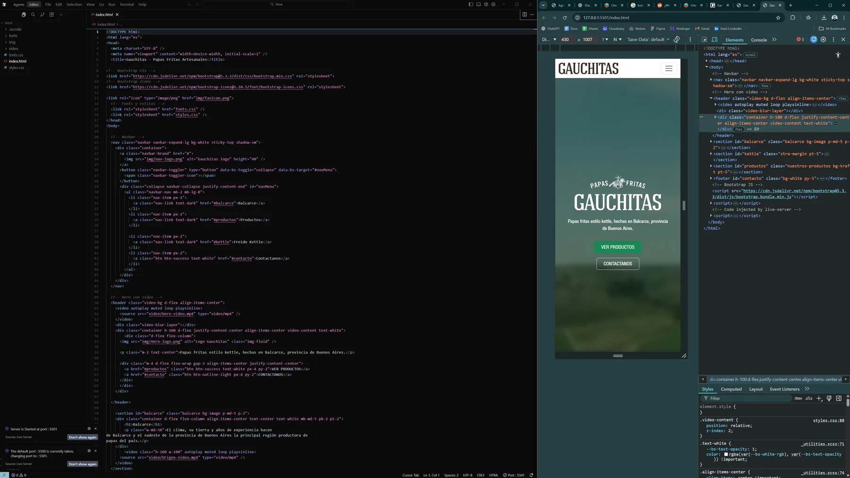Click the 'scroll' badge on html element
This screenshot has width=850, height=478.
pyautogui.click(x=750, y=55)
